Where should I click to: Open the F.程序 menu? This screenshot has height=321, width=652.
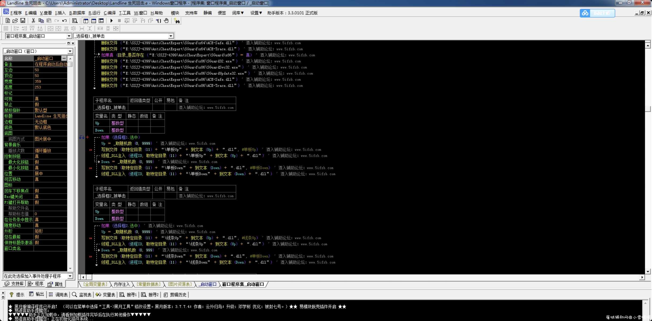pos(16,13)
